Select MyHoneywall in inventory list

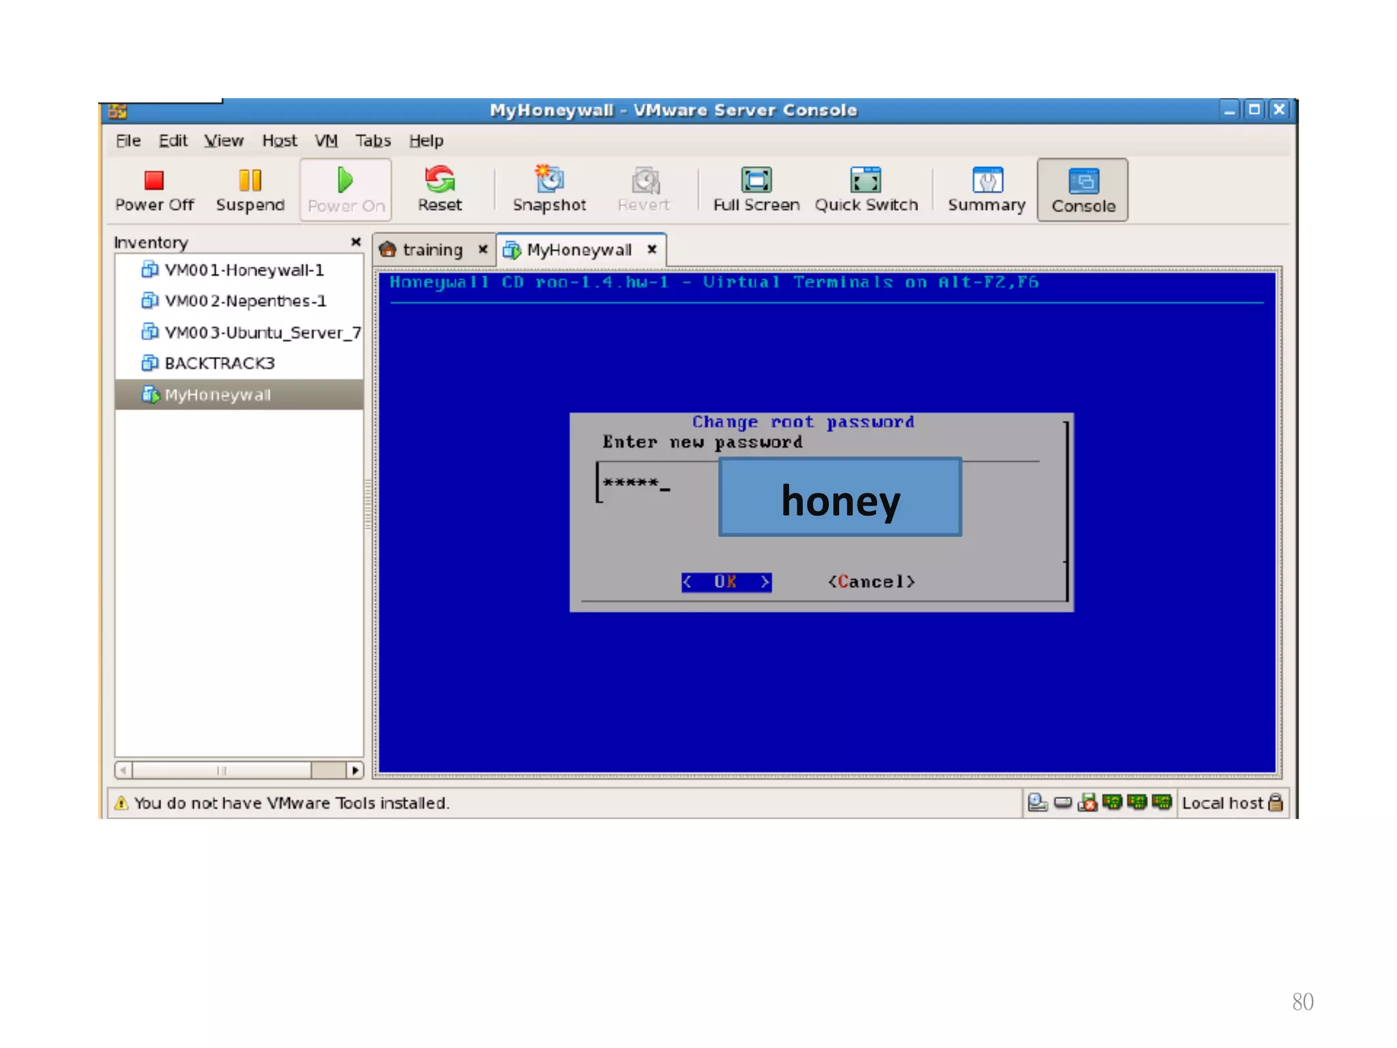239,395
